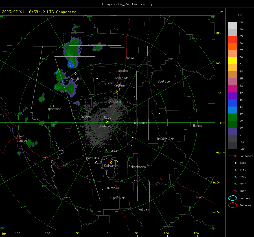This screenshot has height=237, width=254.
Task: Click the Limestone label
Action: (x=53, y=109)
